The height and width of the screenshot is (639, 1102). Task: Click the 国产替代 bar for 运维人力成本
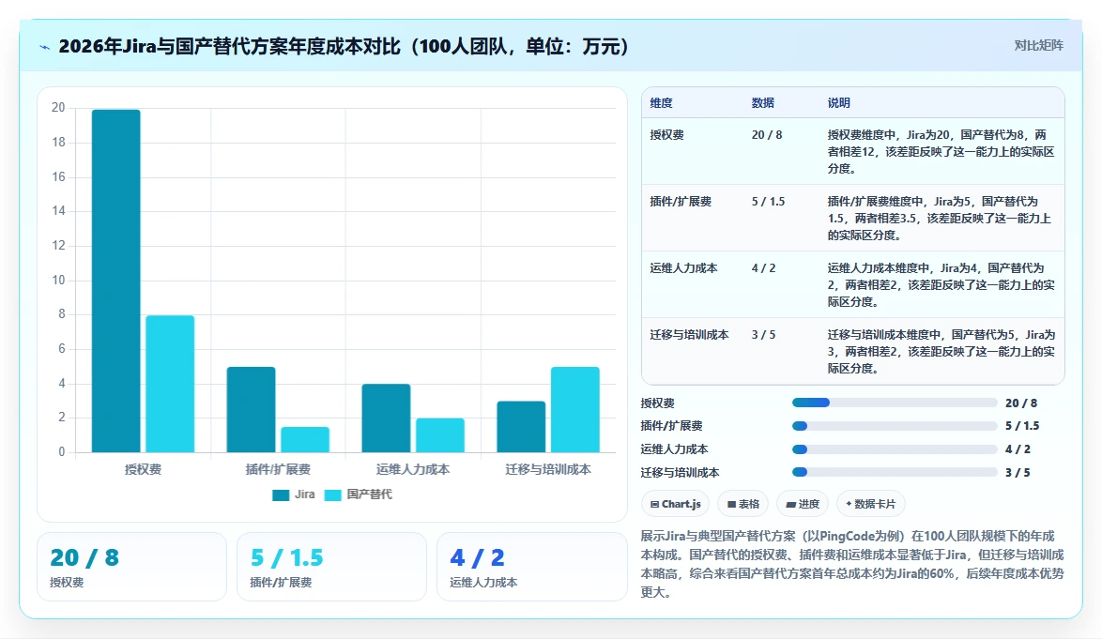[x=440, y=435]
